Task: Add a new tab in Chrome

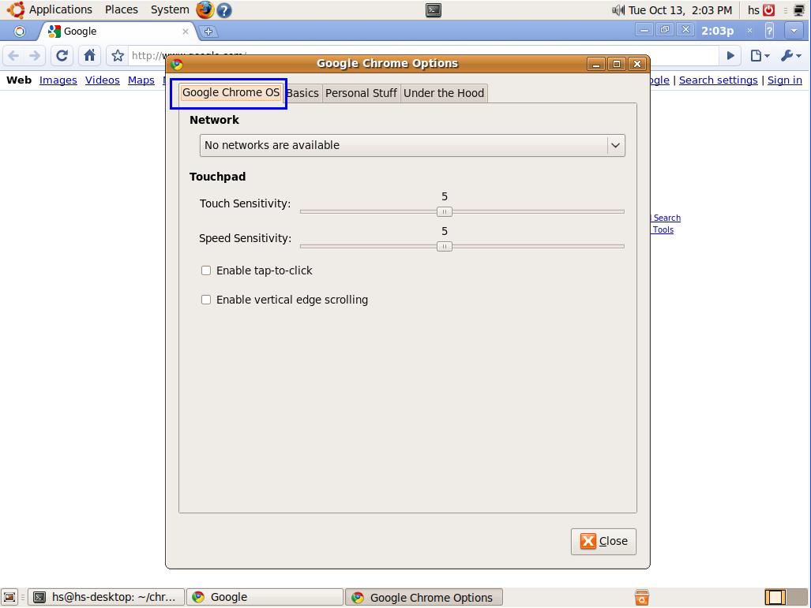Action: pyautogui.click(x=208, y=32)
